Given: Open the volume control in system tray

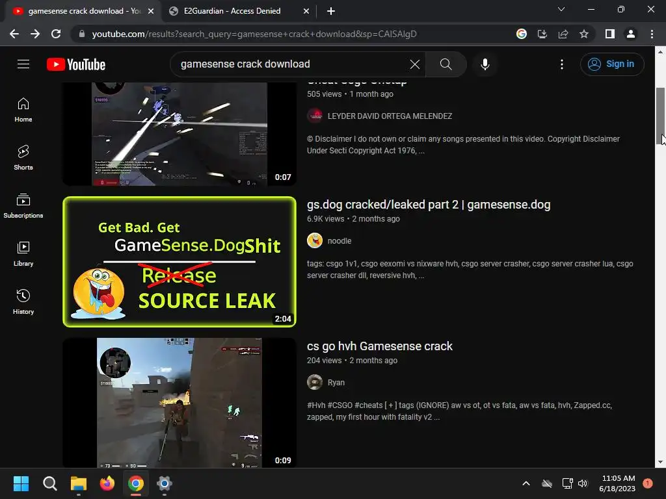Looking at the screenshot, I should [583, 483].
